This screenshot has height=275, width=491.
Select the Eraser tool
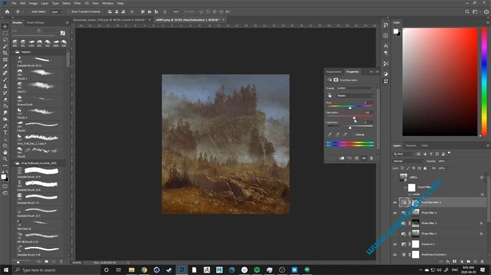coord(5,99)
